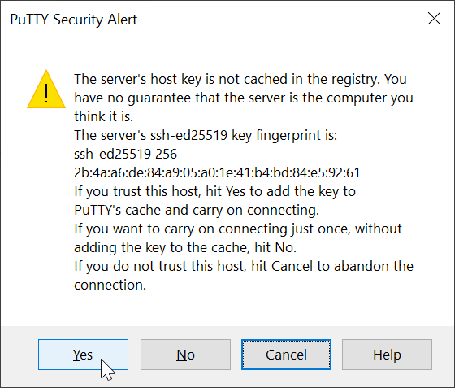This screenshot has height=388, width=455.
Task: Click 'The server's host key is not cached' line
Action: click(x=240, y=79)
